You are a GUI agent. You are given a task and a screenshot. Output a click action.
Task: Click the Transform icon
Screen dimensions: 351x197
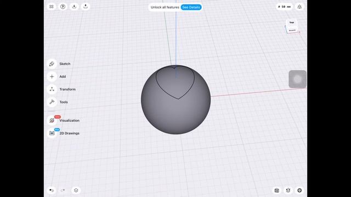[52, 89]
